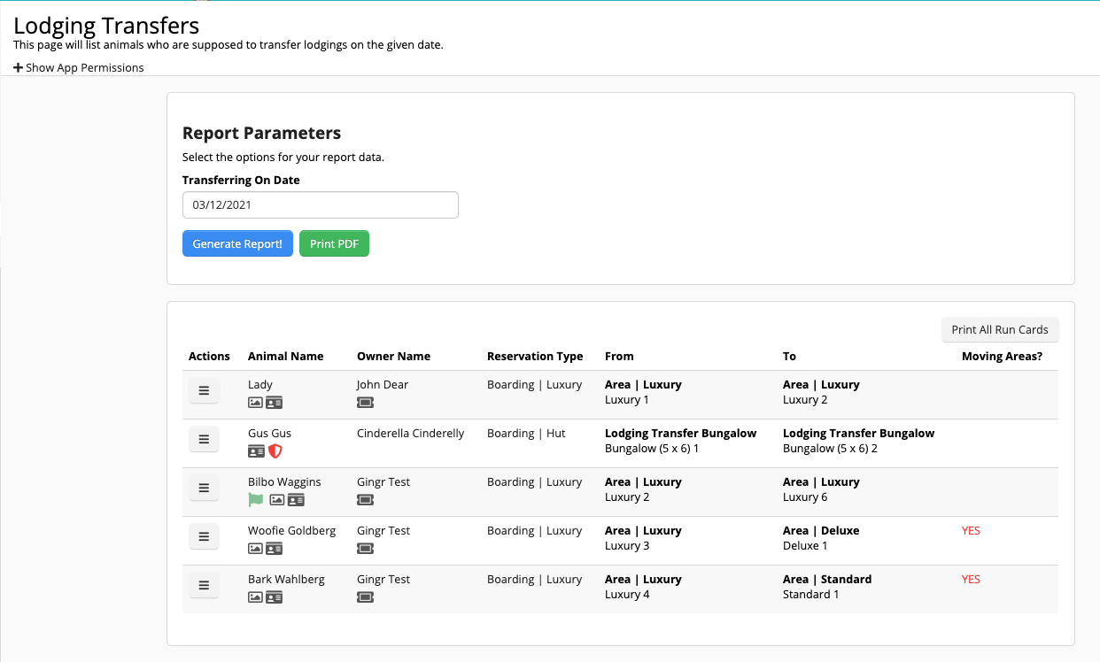
Task: Click the red shield icon under Gus Gus
Action: (275, 450)
